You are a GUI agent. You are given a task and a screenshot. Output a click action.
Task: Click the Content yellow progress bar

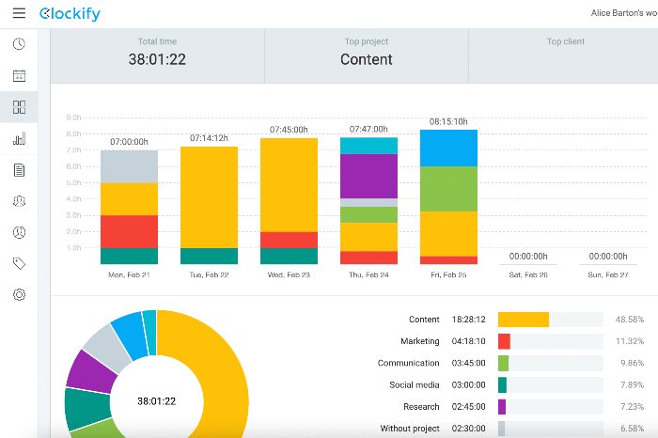524,320
